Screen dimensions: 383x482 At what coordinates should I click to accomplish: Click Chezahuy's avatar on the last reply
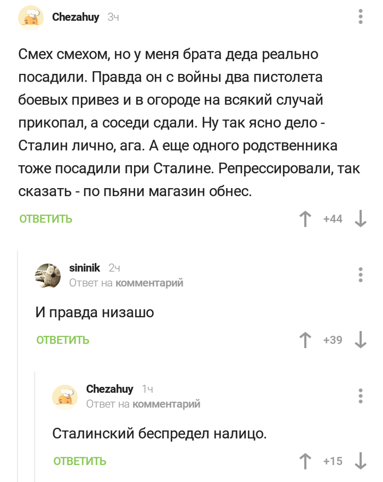tap(65, 396)
